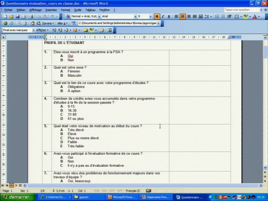This screenshot has height=201, width=268.
Task: Go to the Start Page (home icon)
Action: point(32,23)
